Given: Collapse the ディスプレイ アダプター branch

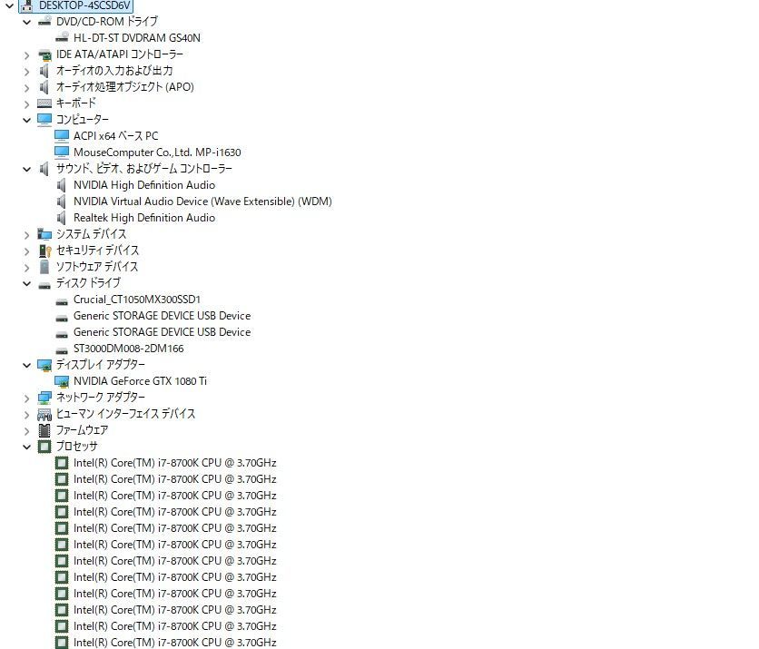Looking at the screenshot, I should coord(27,366).
